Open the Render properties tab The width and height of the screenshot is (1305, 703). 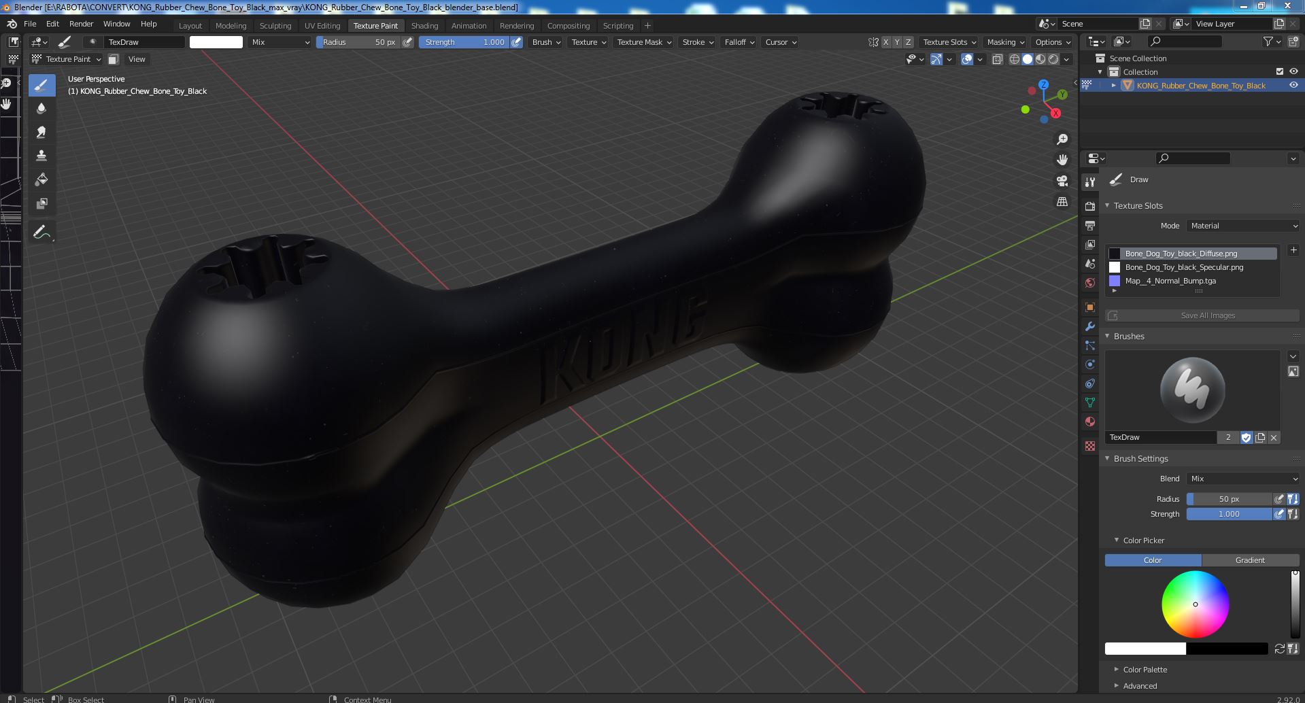[x=1090, y=206]
